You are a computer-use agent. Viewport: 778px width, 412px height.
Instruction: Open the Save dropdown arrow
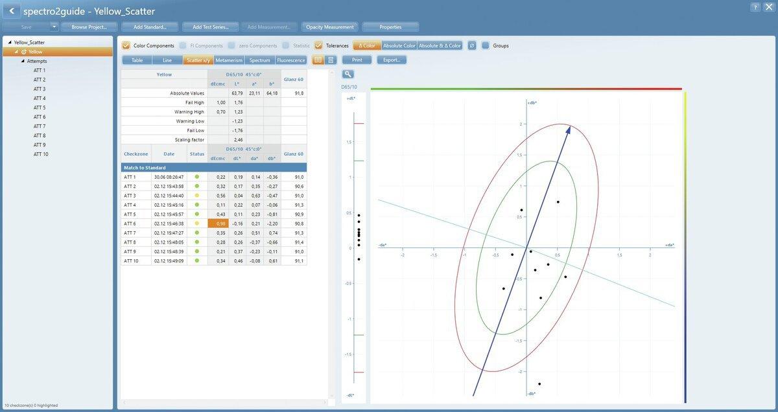(x=54, y=27)
